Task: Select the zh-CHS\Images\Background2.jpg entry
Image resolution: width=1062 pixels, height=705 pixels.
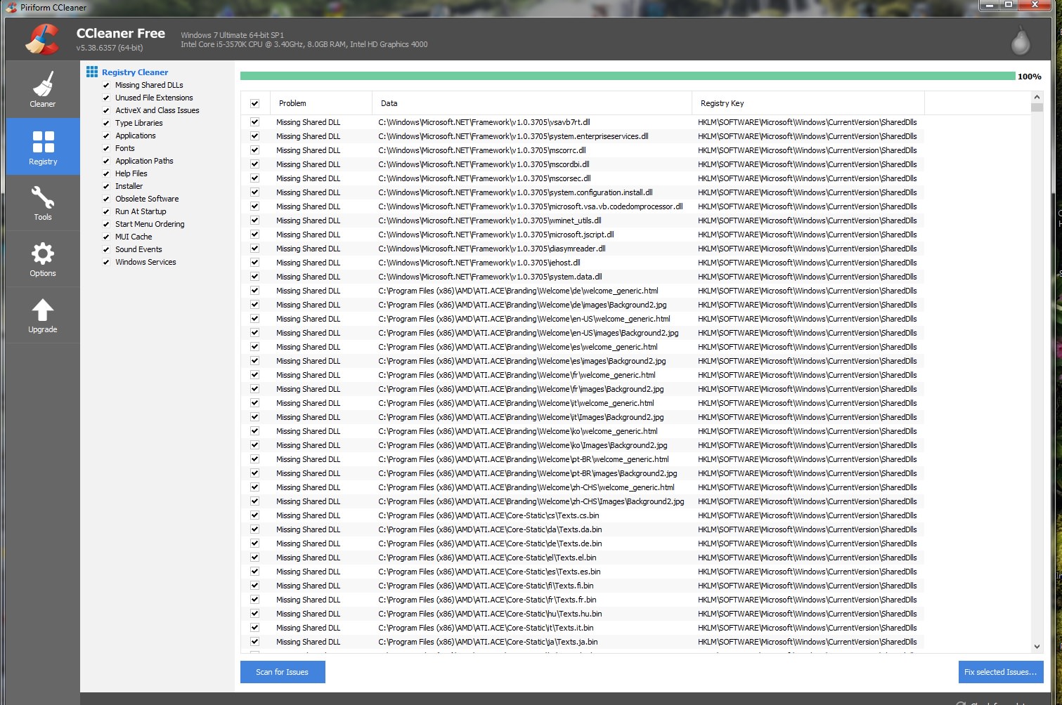Action: tap(531, 501)
